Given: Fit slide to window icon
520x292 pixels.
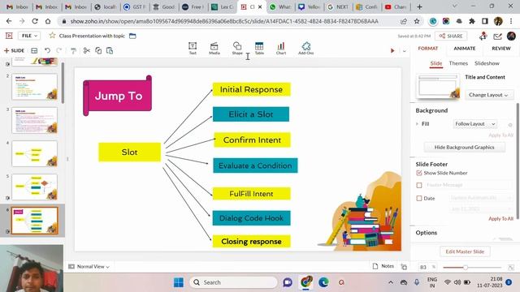Looking at the screenshot, I should point(511,267).
